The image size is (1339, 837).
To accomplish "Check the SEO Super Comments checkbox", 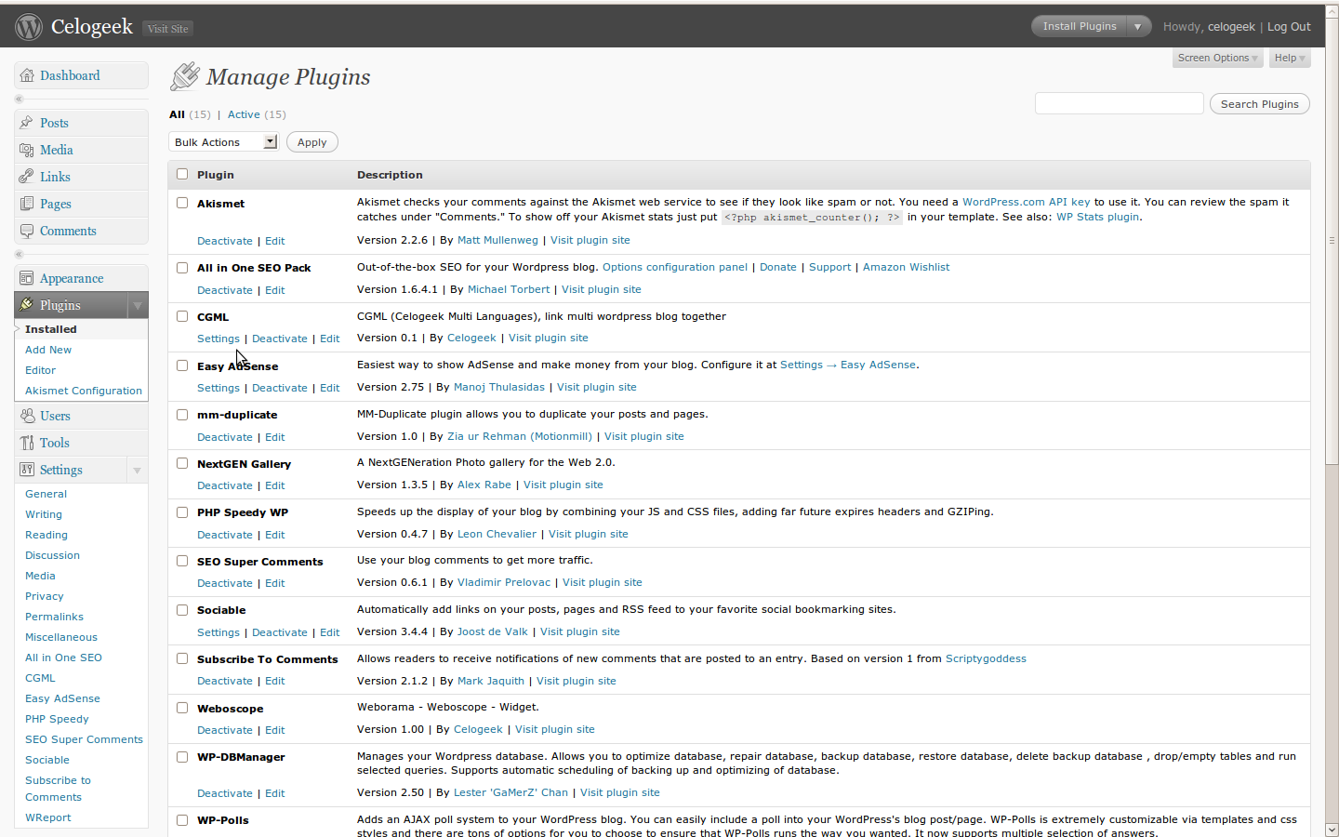I will click(x=182, y=561).
